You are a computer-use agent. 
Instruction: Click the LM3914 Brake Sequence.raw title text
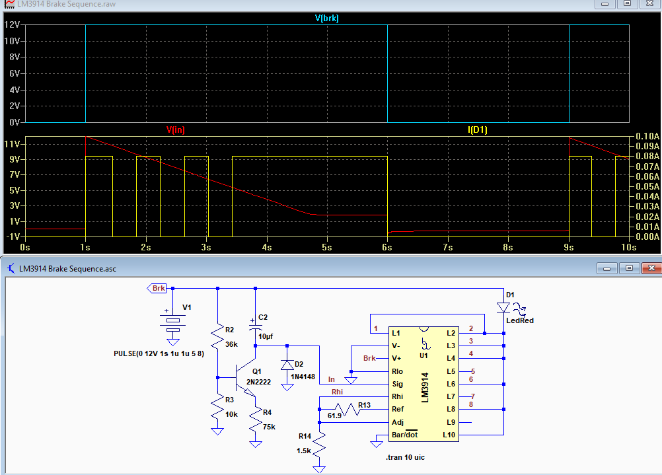[x=66, y=4]
